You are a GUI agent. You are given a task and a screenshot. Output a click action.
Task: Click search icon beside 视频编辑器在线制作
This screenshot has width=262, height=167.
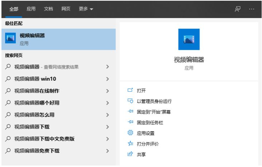(8, 91)
